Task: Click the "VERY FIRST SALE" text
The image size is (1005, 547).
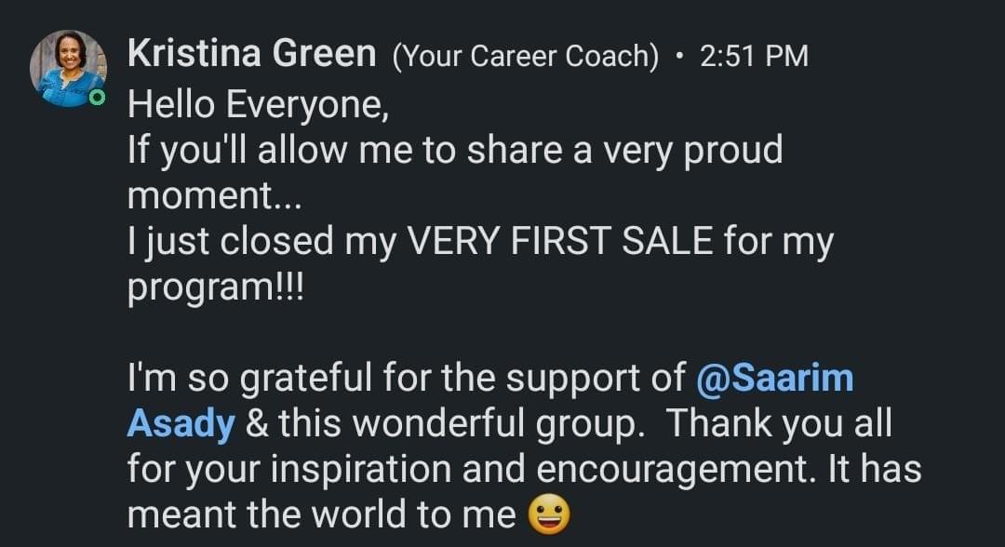Action: point(561,241)
